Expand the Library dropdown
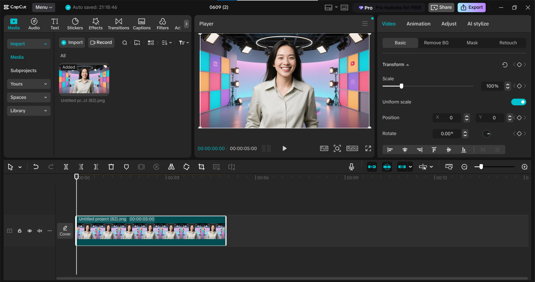Screen dimensions: 535x282 click(x=29, y=111)
